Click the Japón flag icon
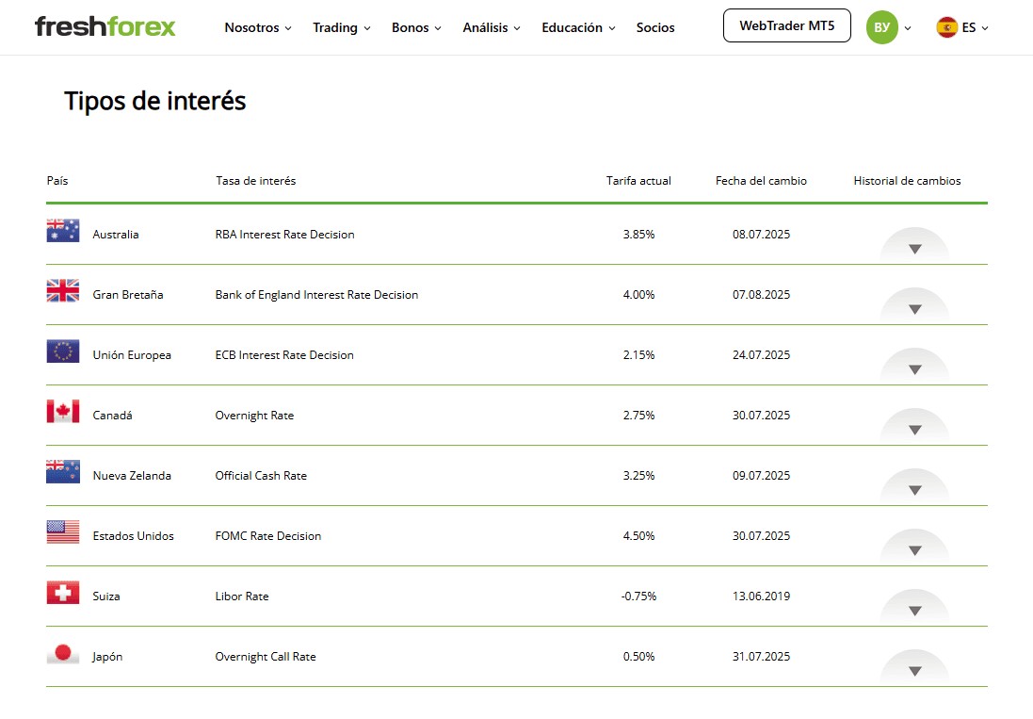This screenshot has width=1033, height=719. [x=63, y=653]
